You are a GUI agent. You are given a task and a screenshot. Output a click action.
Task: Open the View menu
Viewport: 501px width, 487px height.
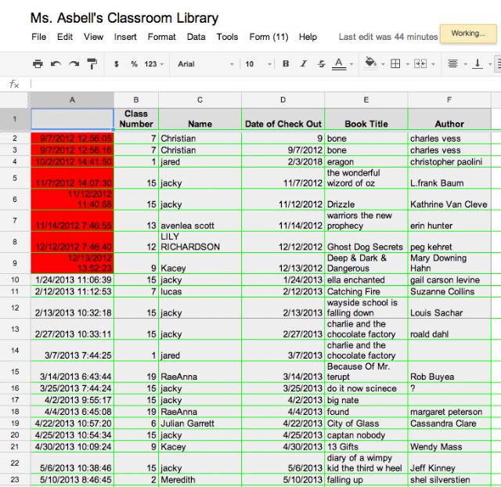click(x=93, y=37)
